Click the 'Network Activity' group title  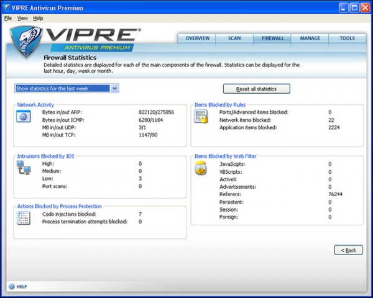pos(35,105)
